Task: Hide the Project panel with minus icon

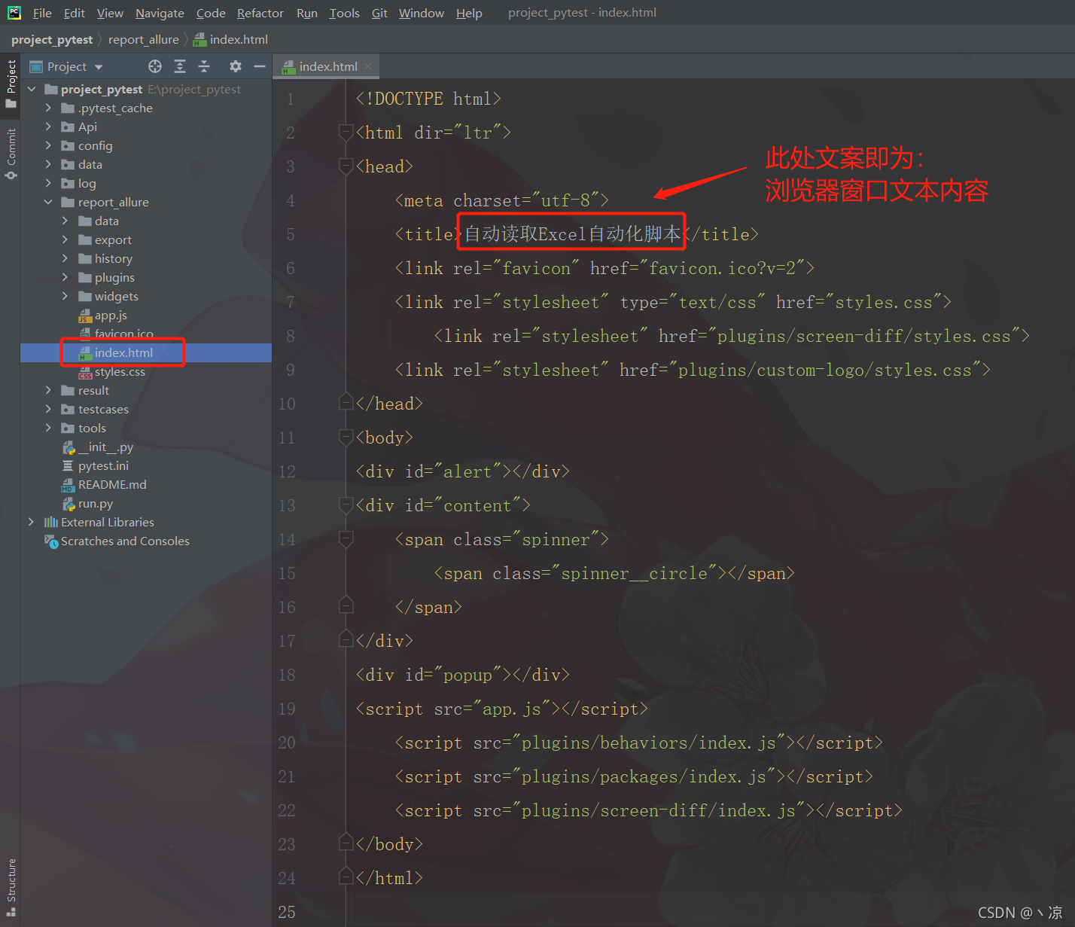Action: (260, 66)
